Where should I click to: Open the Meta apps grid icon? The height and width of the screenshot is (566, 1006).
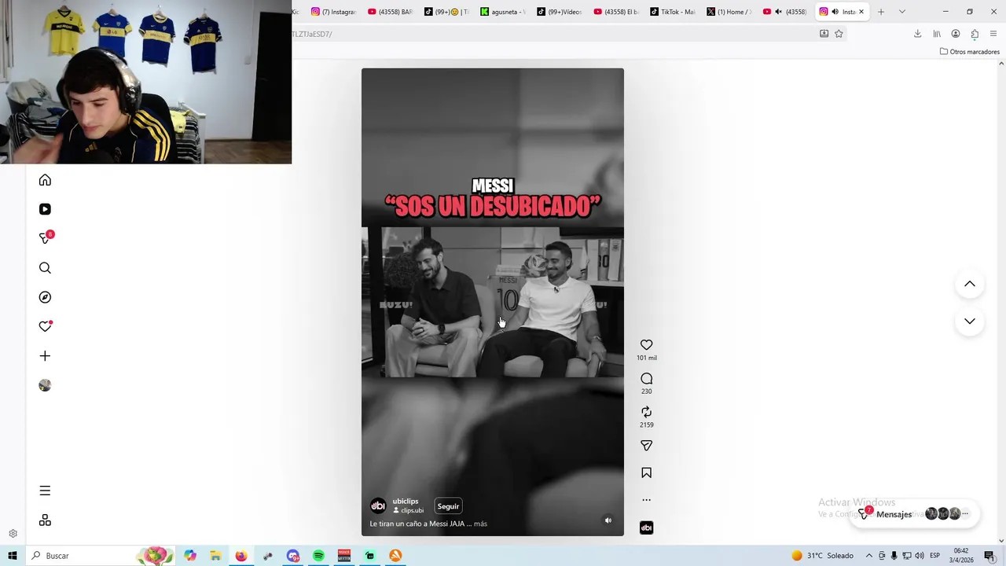tap(45, 520)
